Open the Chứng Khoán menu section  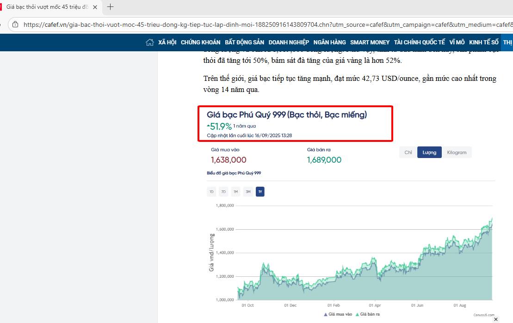click(200, 43)
